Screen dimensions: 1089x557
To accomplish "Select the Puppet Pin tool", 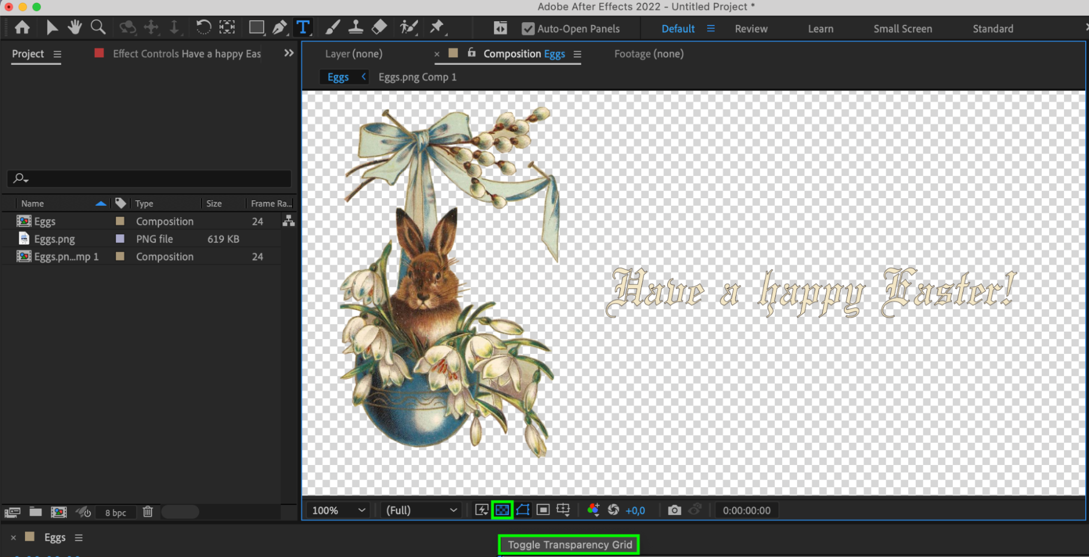I will [437, 27].
